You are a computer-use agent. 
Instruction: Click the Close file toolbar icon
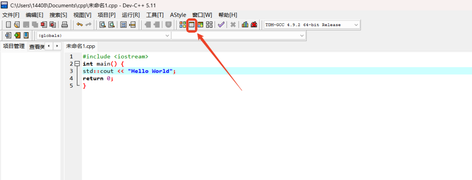click(44, 24)
